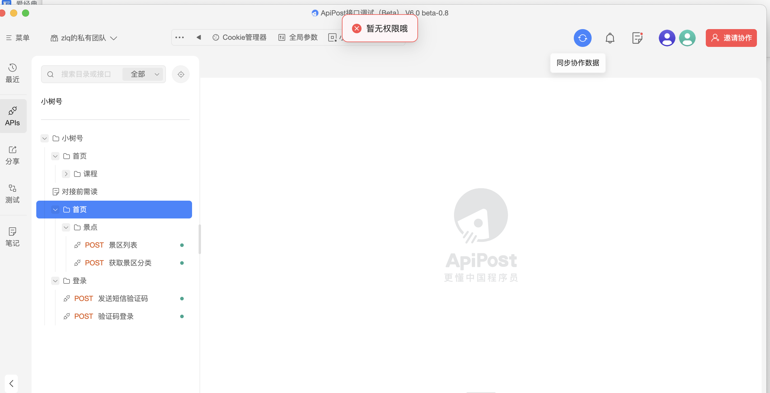The width and height of the screenshot is (770, 393).
Task: Click the blue sync collaboration data icon
Action: [x=582, y=38]
